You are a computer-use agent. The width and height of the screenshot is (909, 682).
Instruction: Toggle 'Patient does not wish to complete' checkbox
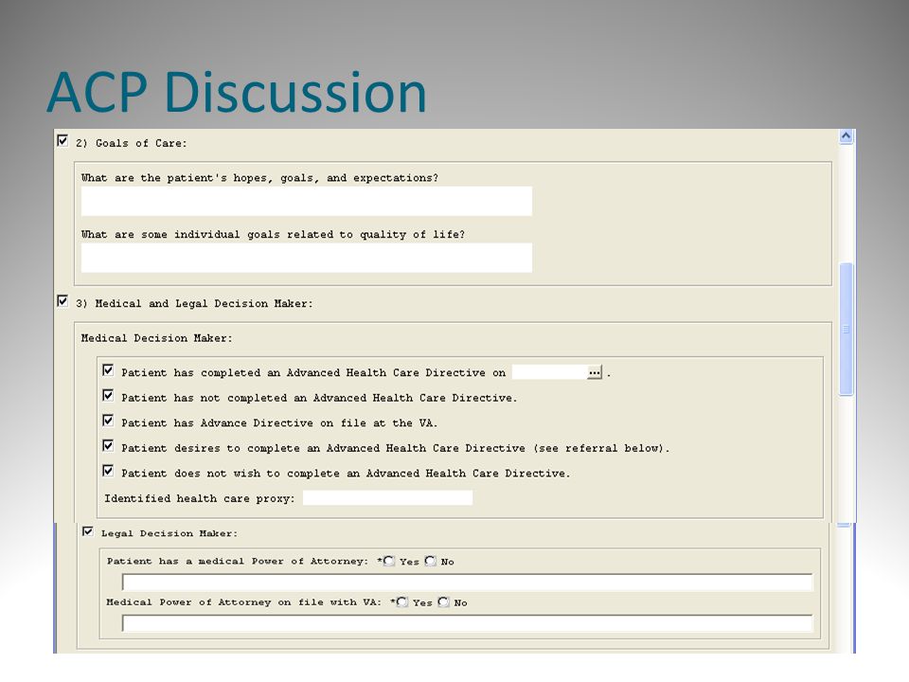[108, 471]
